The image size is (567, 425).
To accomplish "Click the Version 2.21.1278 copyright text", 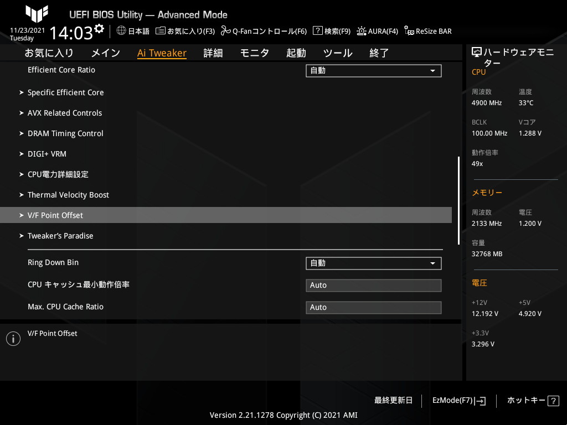I will pos(283,415).
